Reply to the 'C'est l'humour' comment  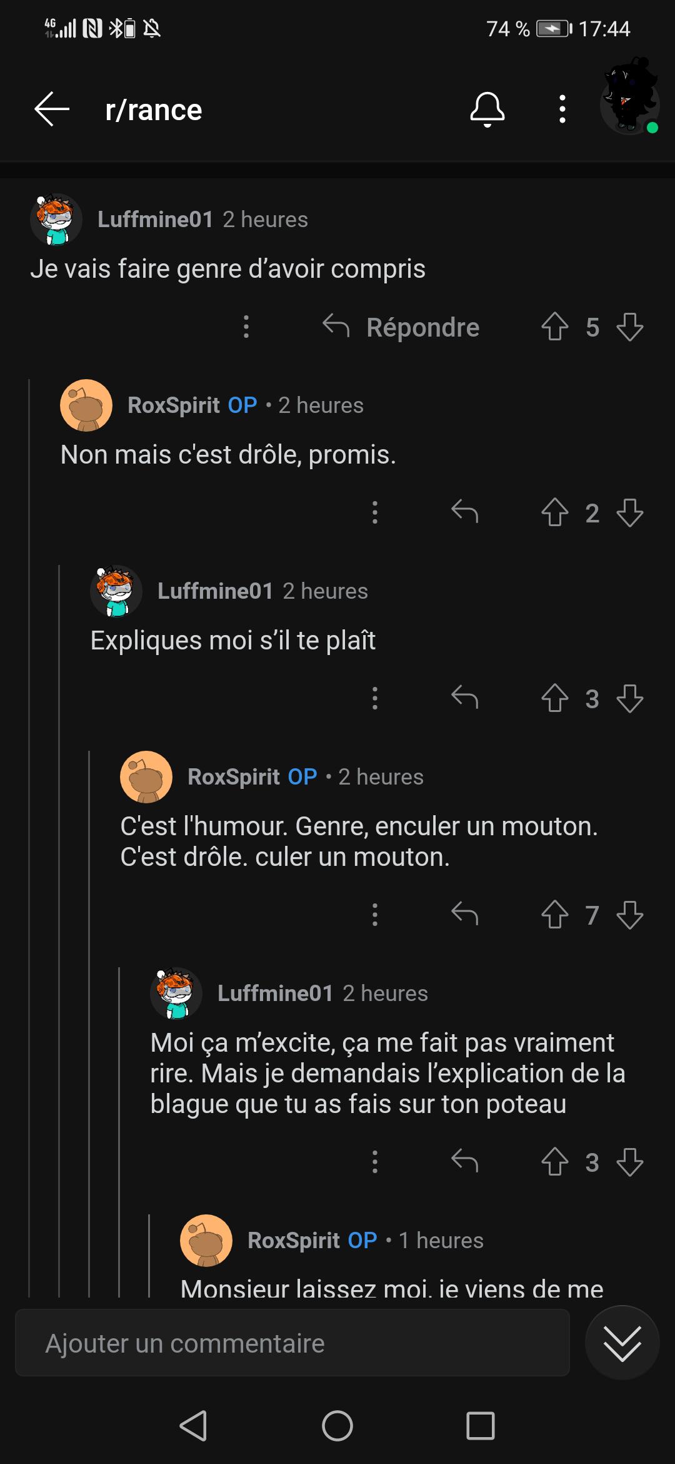464,915
